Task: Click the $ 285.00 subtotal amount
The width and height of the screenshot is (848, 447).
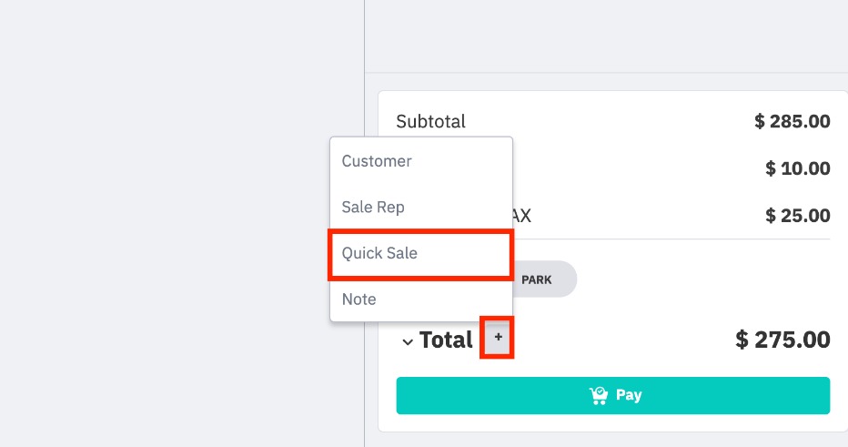Action: click(x=792, y=121)
